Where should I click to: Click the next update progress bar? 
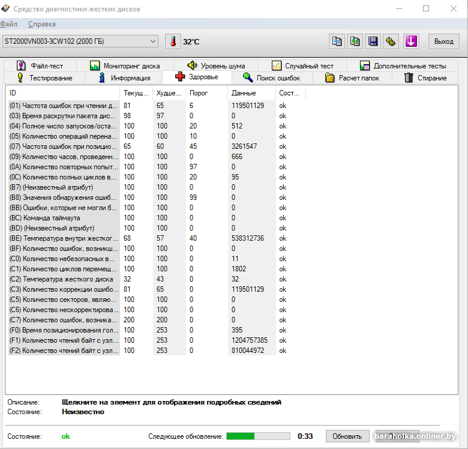pos(258,436)
